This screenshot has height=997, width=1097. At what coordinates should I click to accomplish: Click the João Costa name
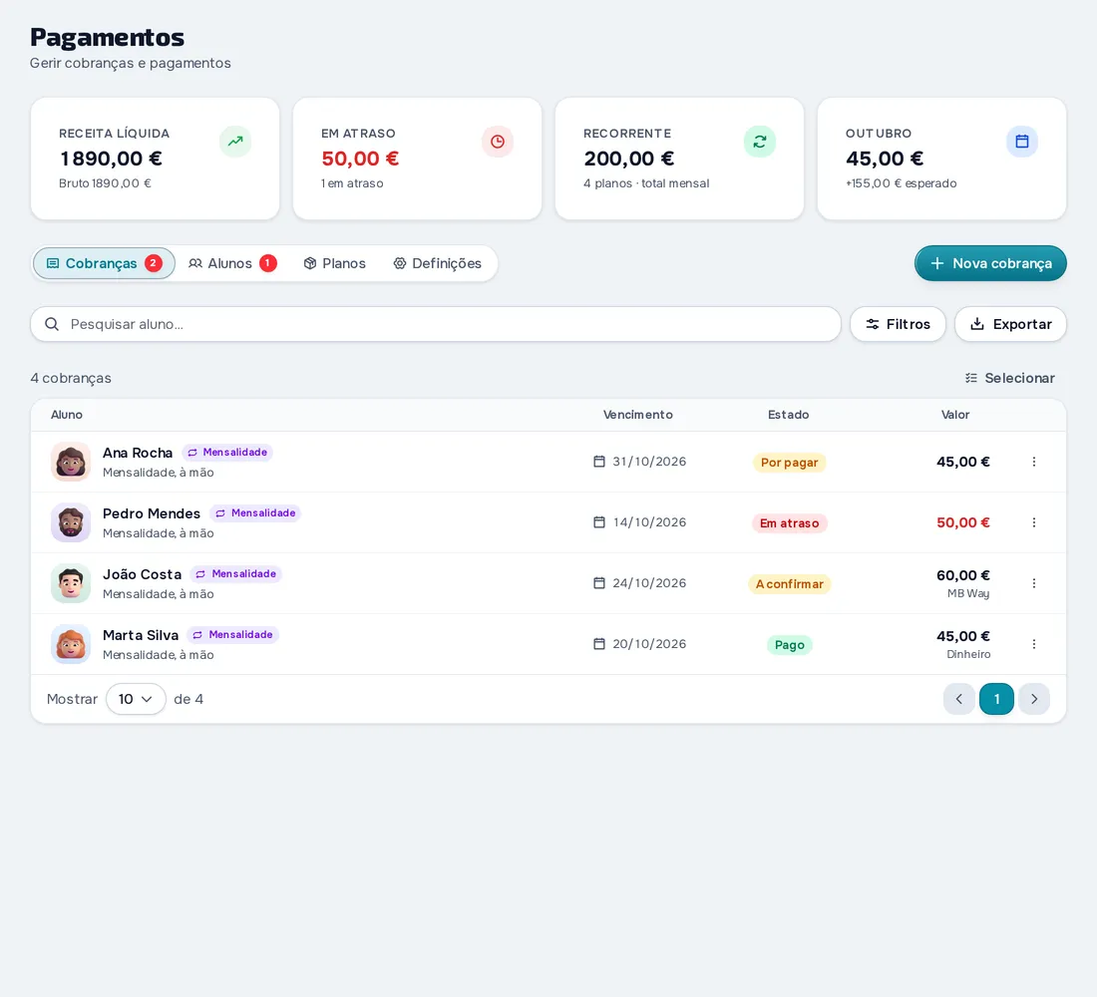click(x=142, y=574)
